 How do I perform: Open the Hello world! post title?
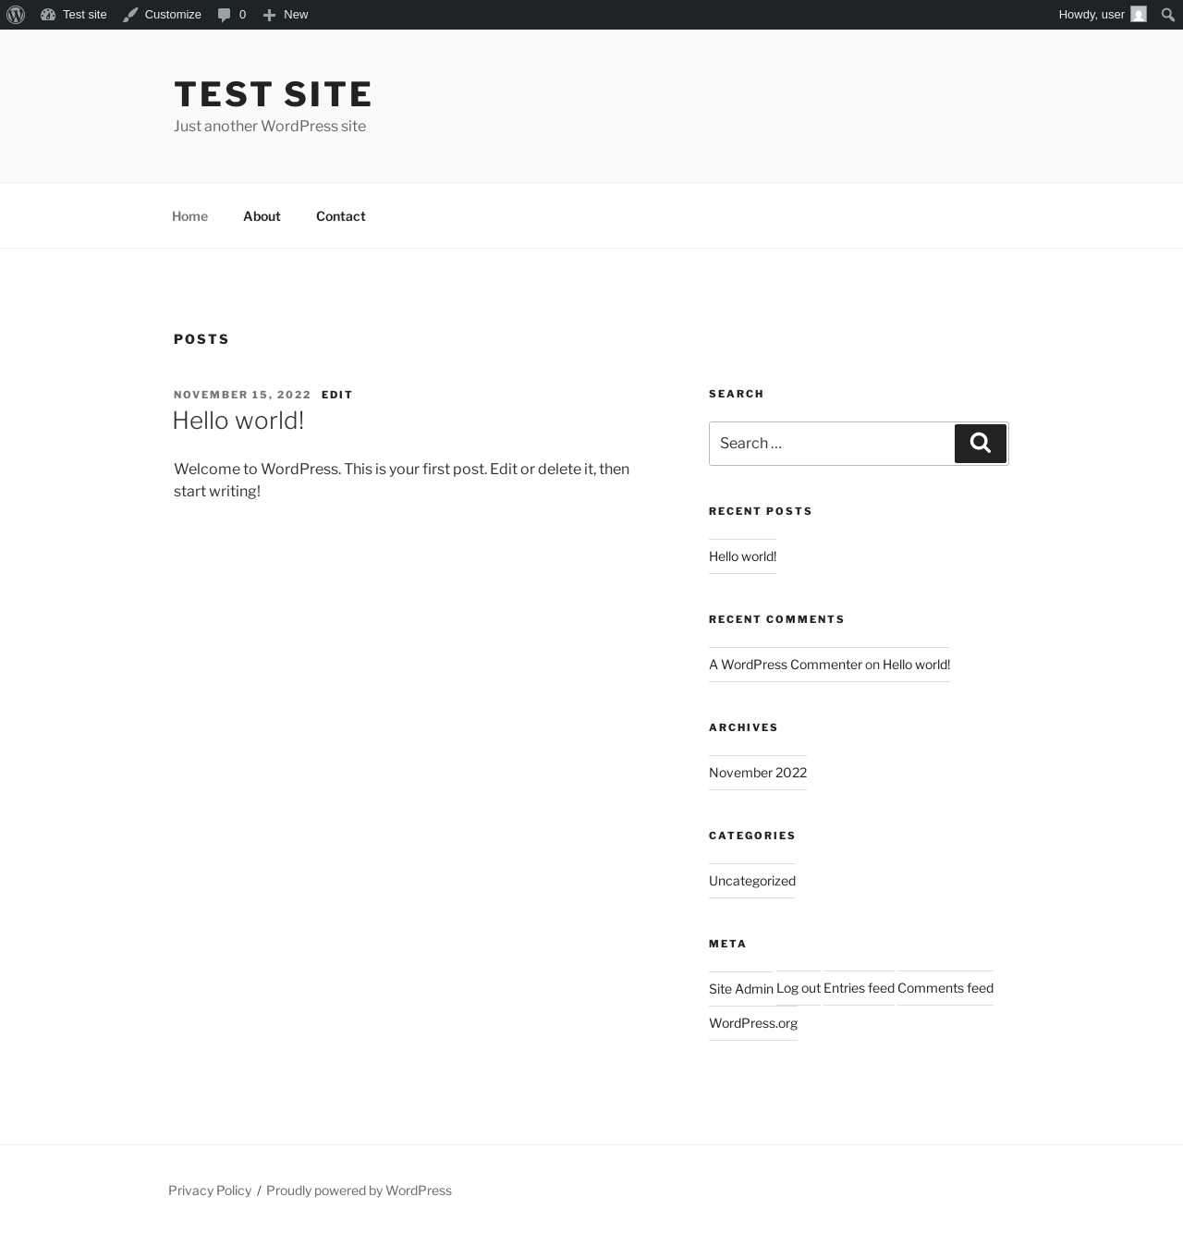[238, 421]
